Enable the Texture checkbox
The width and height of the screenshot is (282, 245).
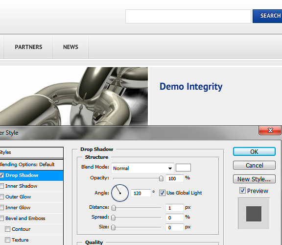pos(7,240)
